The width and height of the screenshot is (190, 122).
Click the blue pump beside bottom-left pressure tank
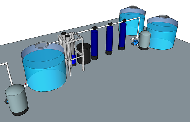[7, 101]
